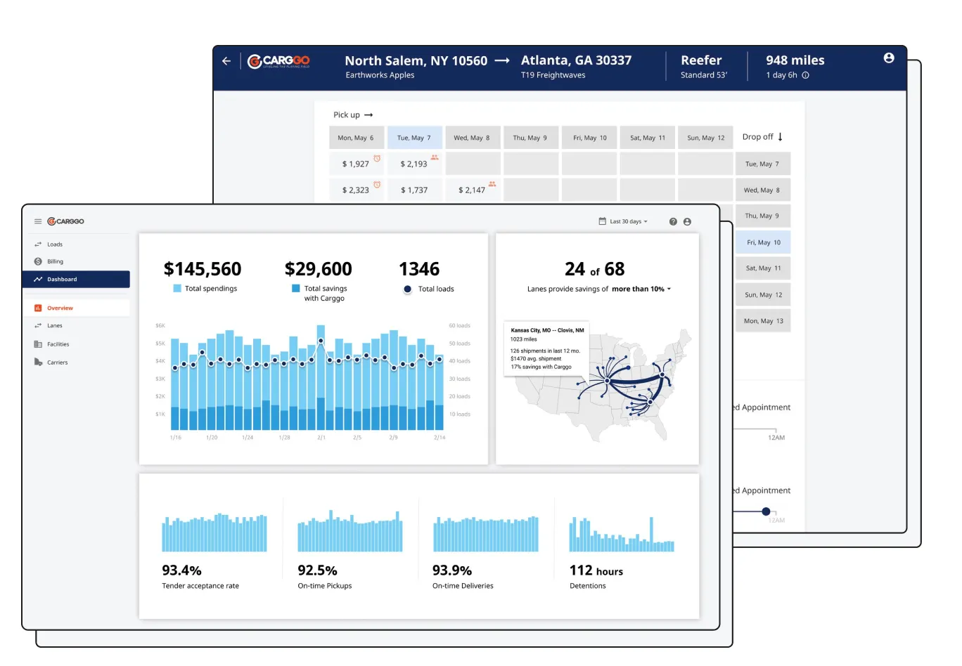This screenshot has width=962, height=666.
Task: Click the help question-mark icon
Action: (x=674, y=221)
